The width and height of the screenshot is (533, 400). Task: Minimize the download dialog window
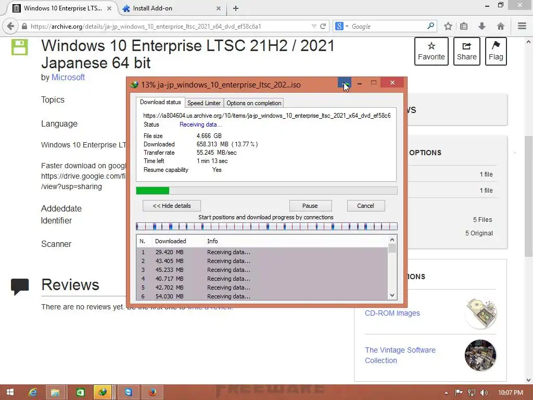(x=359, y=83)
